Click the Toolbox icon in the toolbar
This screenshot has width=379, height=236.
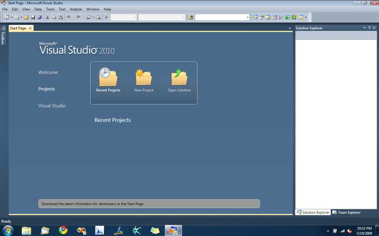pyautogui.click(x=281, y=17)
